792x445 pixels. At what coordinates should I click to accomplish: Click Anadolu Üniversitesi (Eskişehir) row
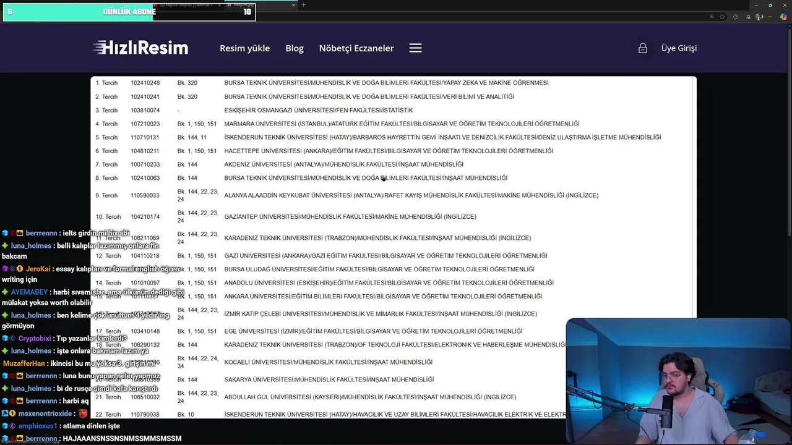click(x=389, y=283)
